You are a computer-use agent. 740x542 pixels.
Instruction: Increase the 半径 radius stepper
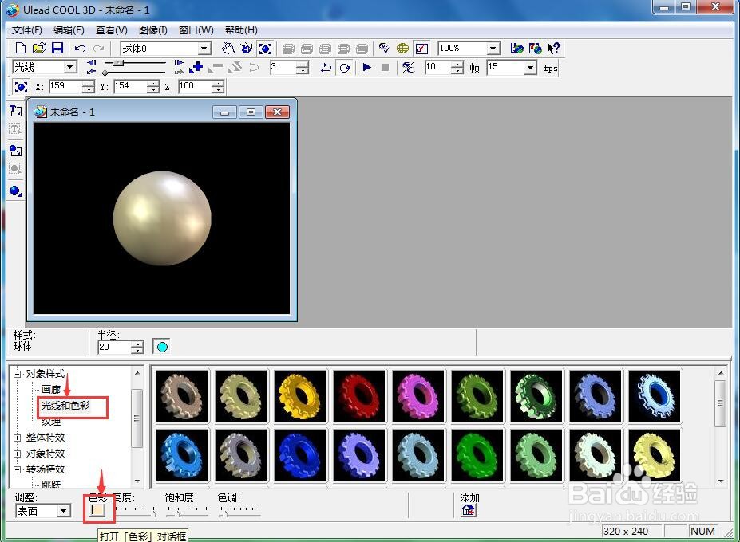137,344
